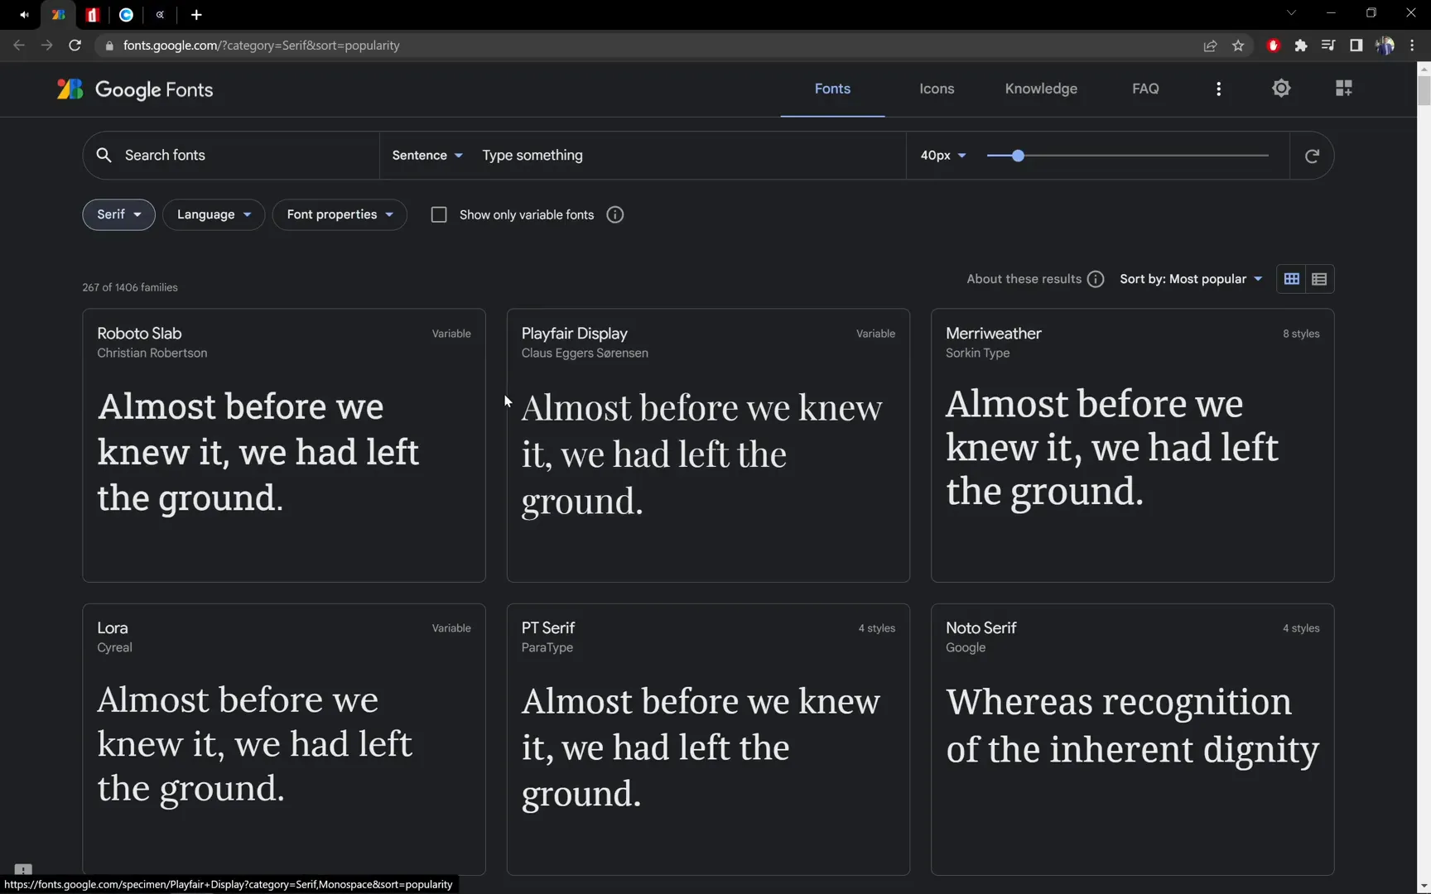Open the browser extensions puzzle icon
The image size is (1431, 894).
[1301, 46]
